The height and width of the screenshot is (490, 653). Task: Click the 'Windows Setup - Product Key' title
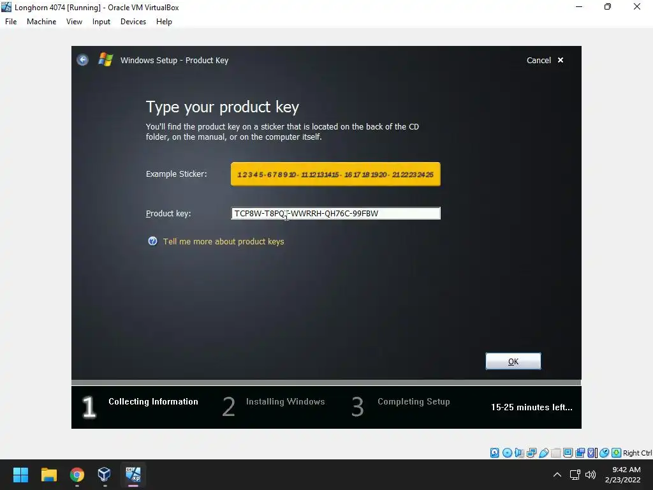174,61
